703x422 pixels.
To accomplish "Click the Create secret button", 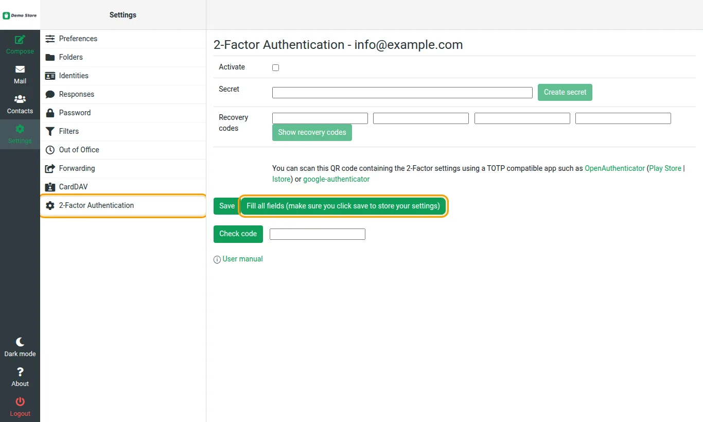I will [x=565, y=92].
